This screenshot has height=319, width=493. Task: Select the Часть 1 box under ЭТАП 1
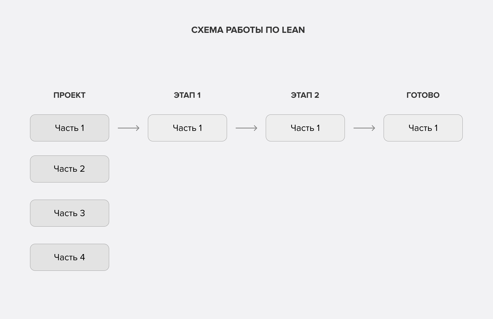[x=187, y=128]
